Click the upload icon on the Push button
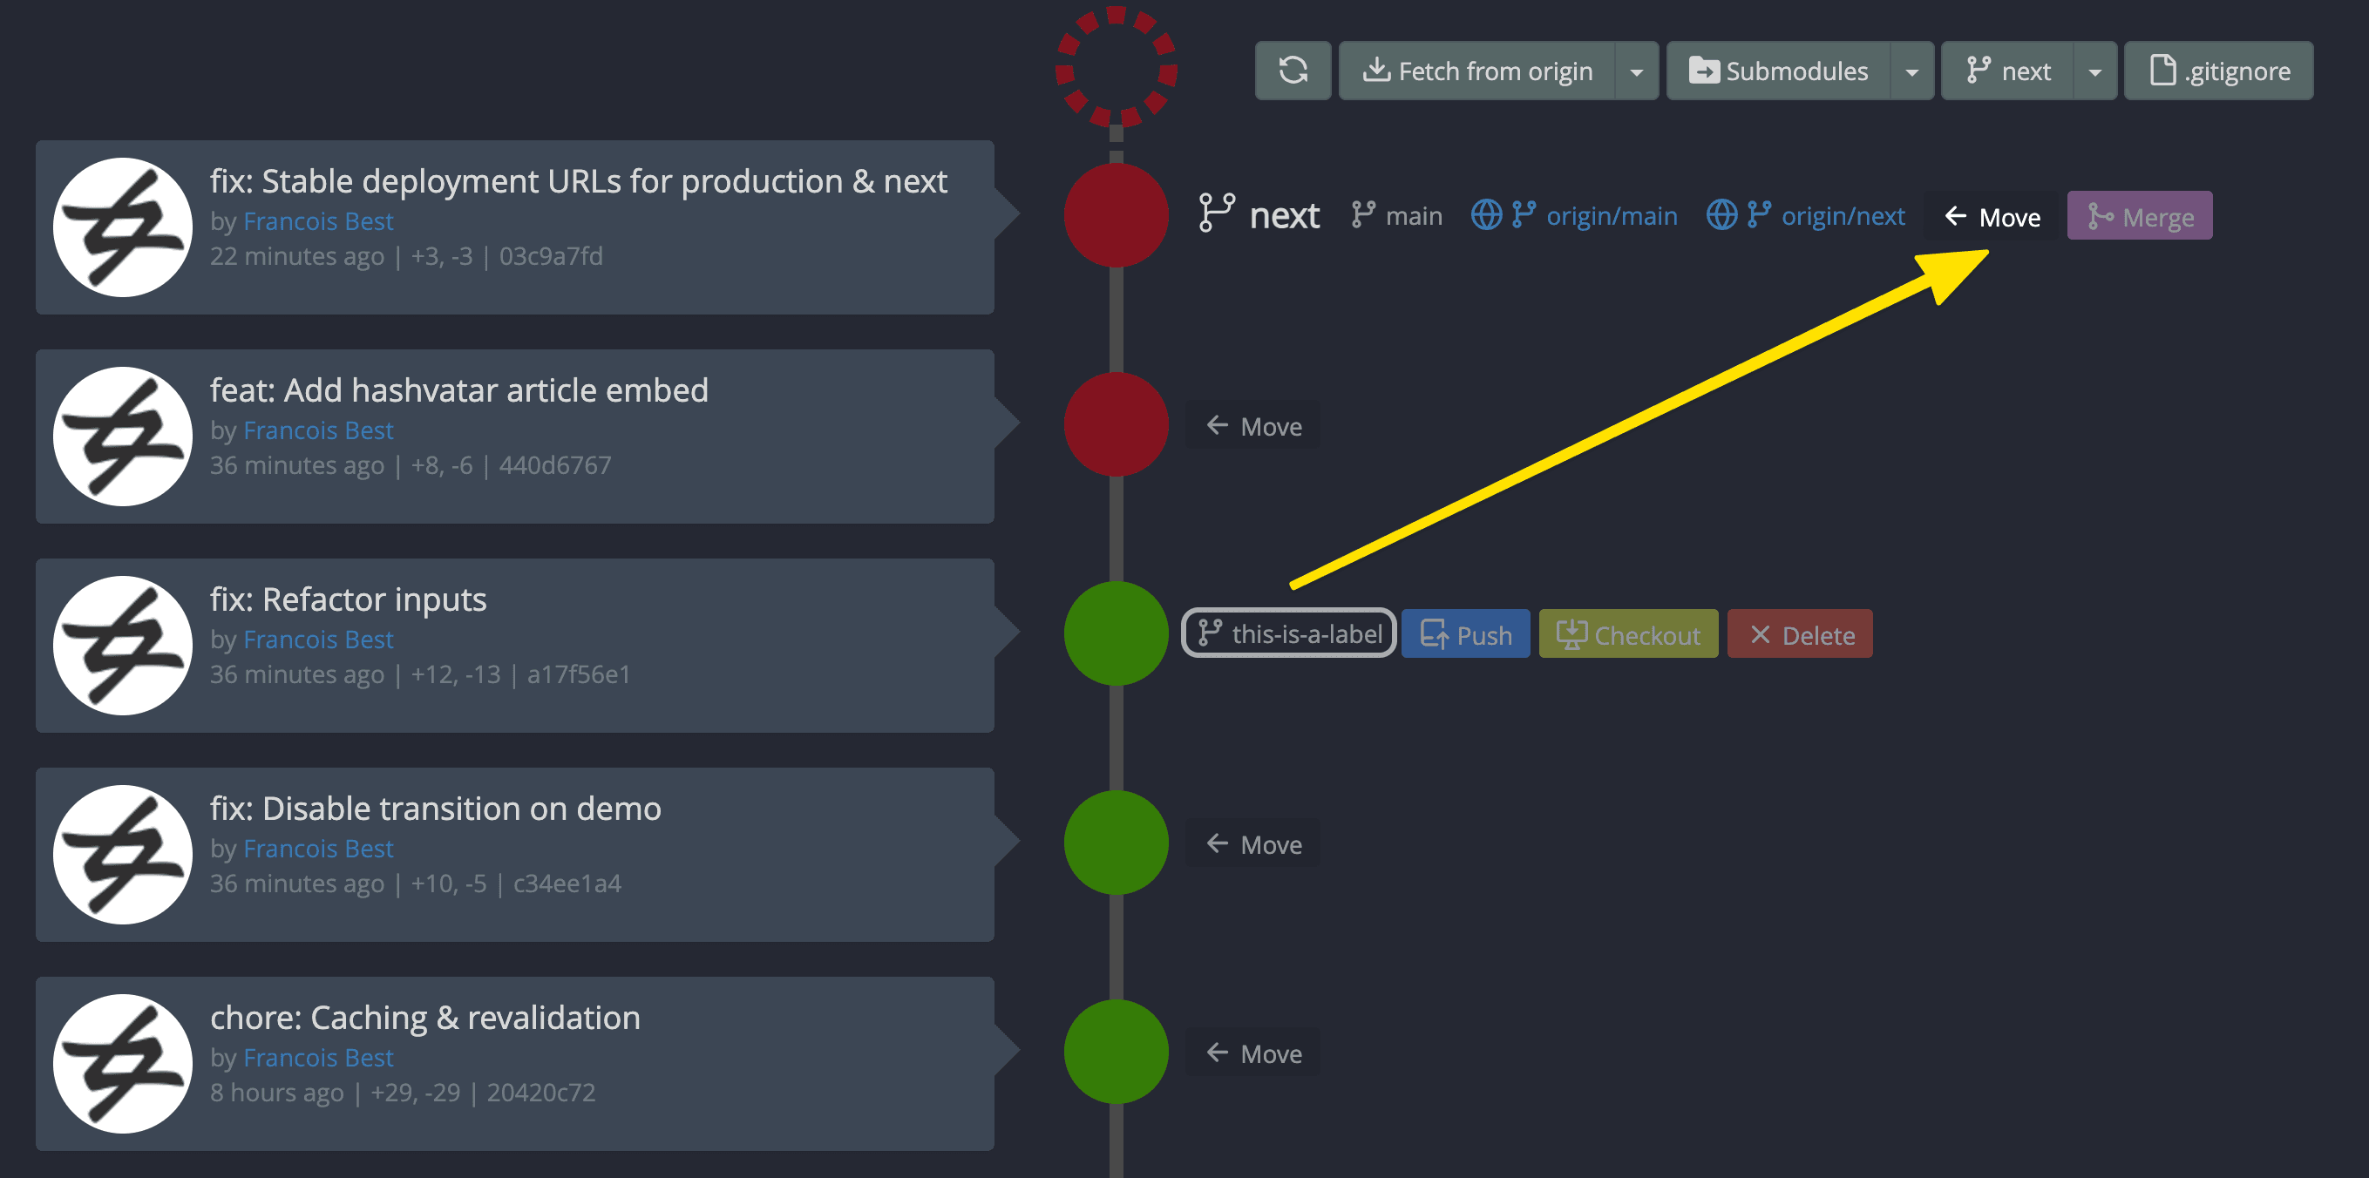The image size is (2369, 1178). (1435, 633)
